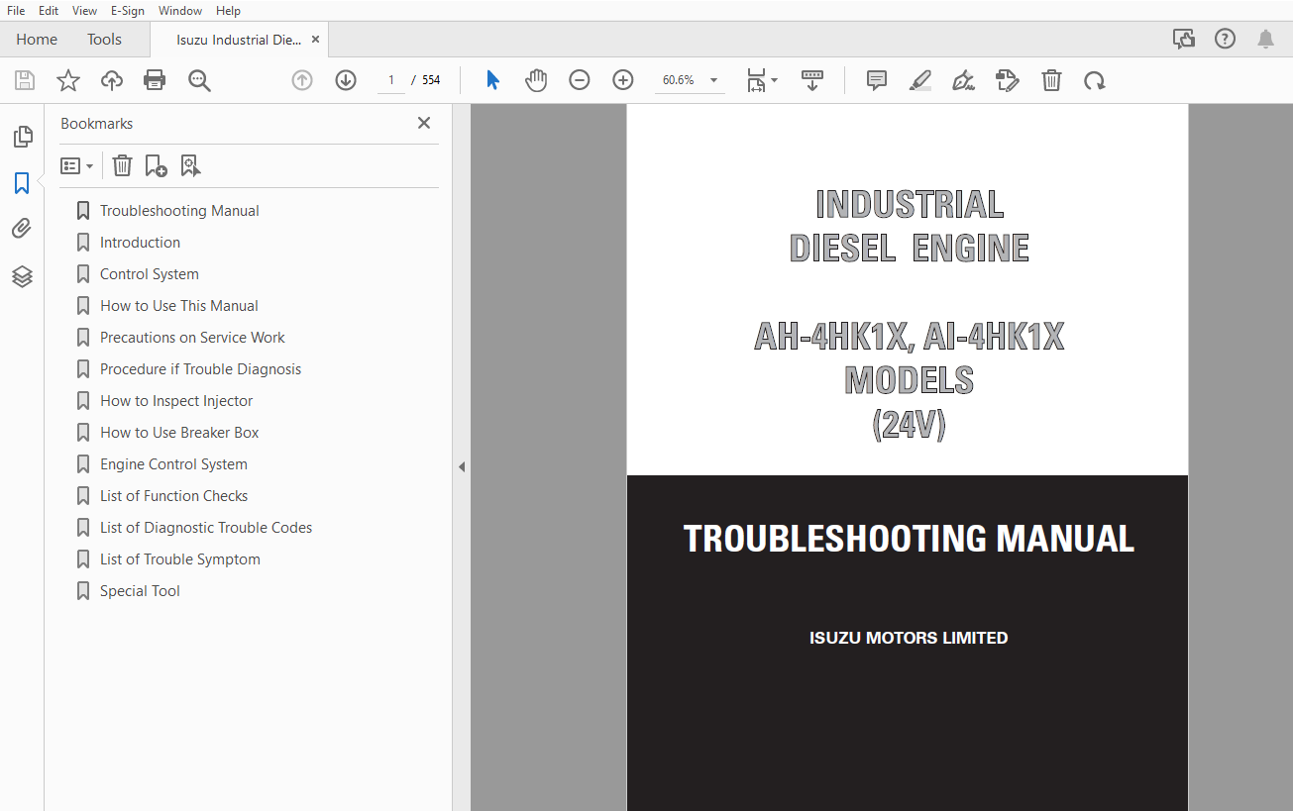Image resolution: width=1293 pixels, height=811 pixels.
Task: Add a new bookmark icon
Action: [156, 165]
